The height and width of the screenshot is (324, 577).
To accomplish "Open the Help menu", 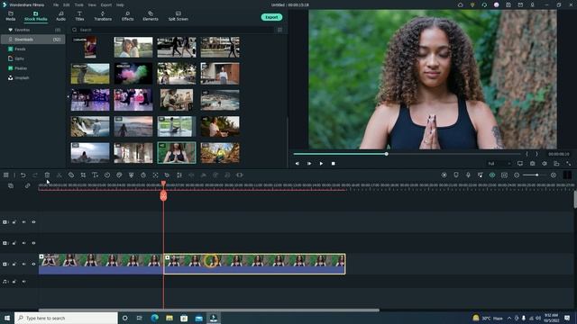I will (x=120, y=5).
